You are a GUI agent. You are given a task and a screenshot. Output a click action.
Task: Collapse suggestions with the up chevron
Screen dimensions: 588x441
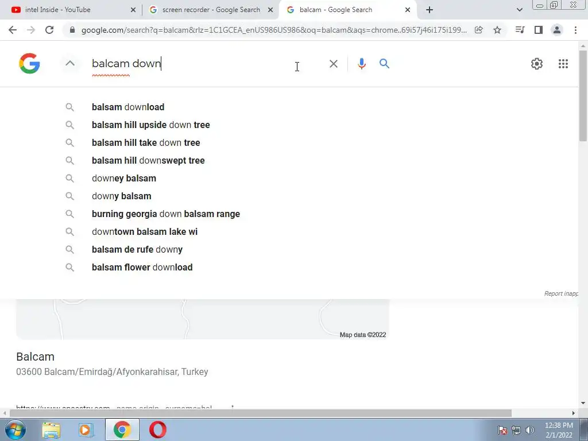click(70, 63)
